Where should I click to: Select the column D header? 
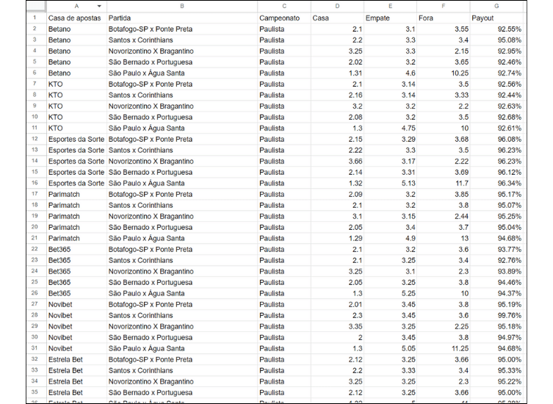[x=336, y=6]
